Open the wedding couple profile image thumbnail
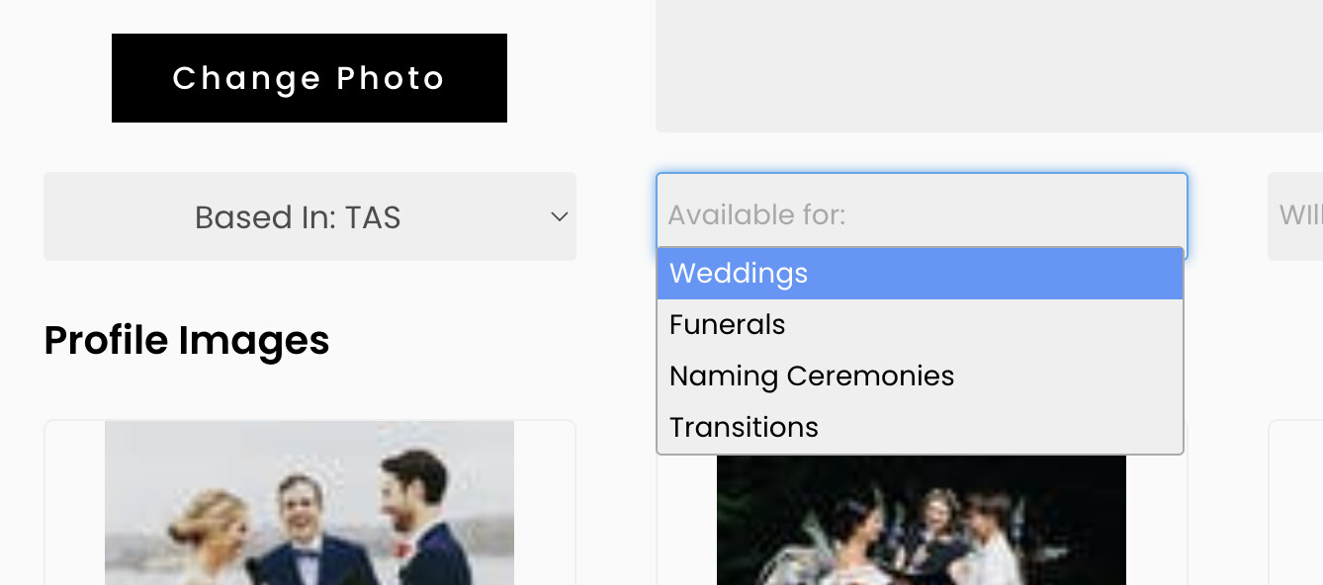This screenshot has height=585, width=1323. pyautogui.click(x=309, y=503)
